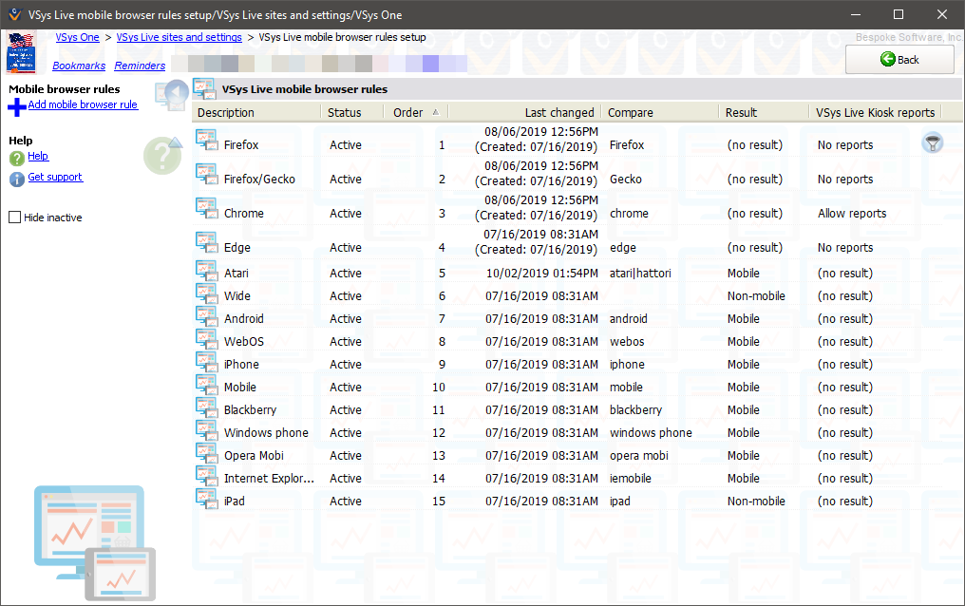Go to VSys Live sites and settings

(x=179, y=37)
